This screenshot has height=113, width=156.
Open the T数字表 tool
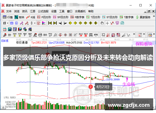click(x=127, y=17)
